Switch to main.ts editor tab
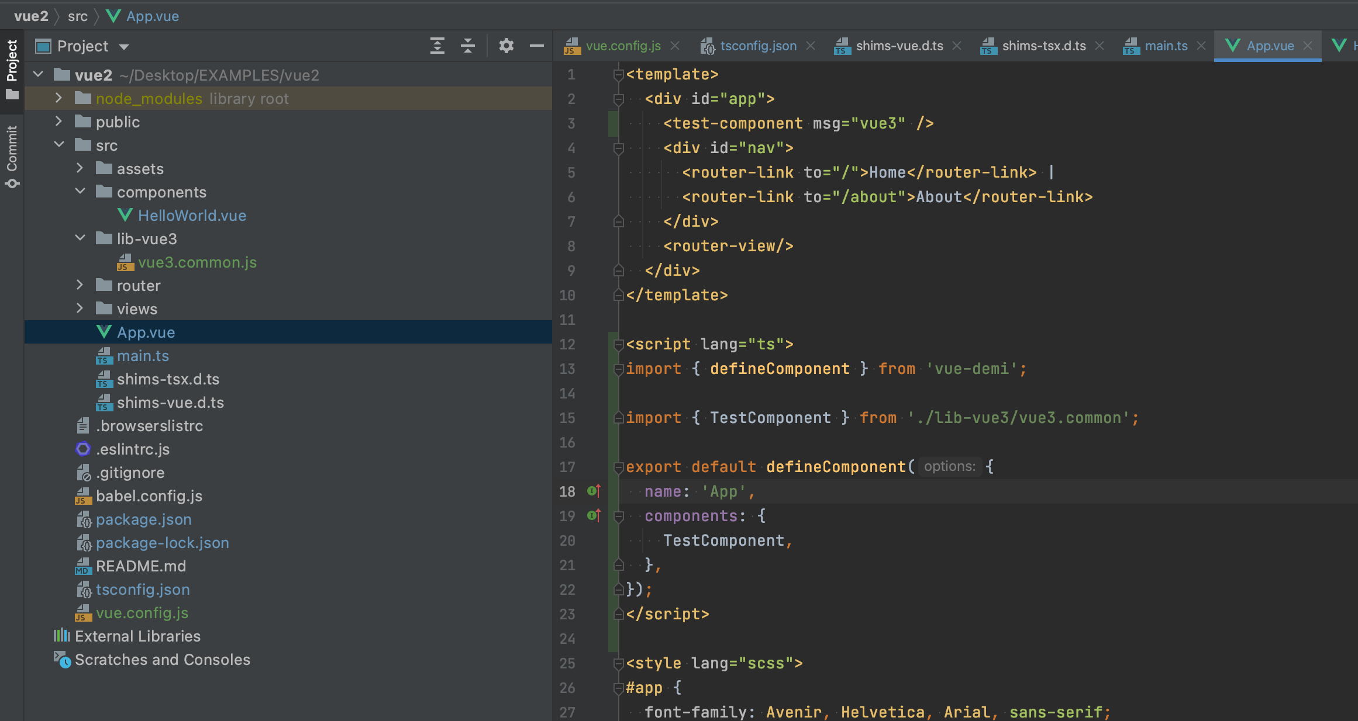The height and width of the screenshot is (721, 1358). pos(1166,46)
